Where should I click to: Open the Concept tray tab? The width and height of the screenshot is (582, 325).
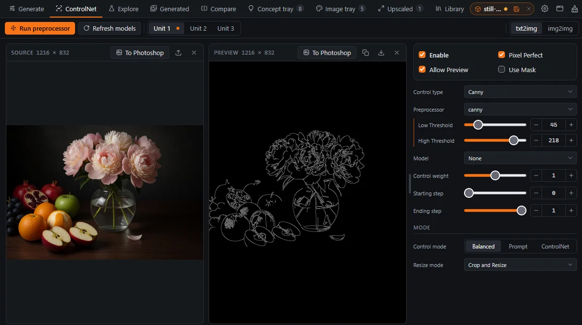[275, 9]
